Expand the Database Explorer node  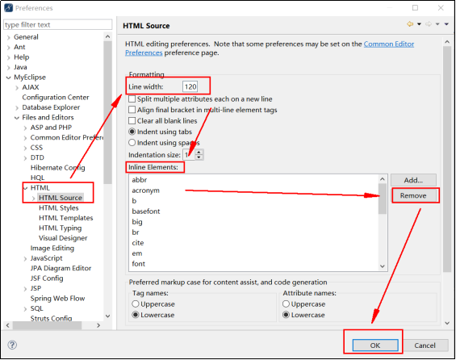pyautogui.click(x=17, y=107)
